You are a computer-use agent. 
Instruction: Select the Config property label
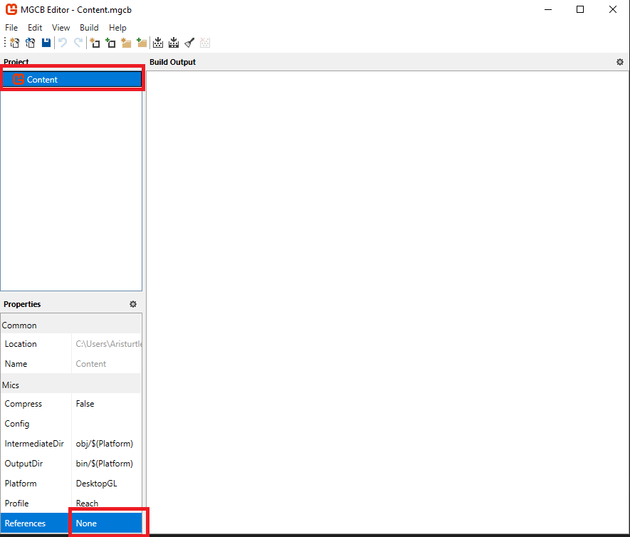pos(17,424)
